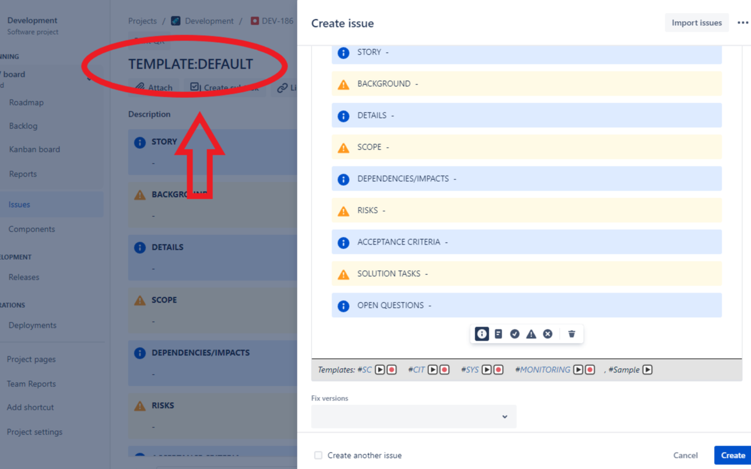Open Team Reports in the sidebar
The height and width of the screenshot is (469, 751).
click(x=31, y=383)
